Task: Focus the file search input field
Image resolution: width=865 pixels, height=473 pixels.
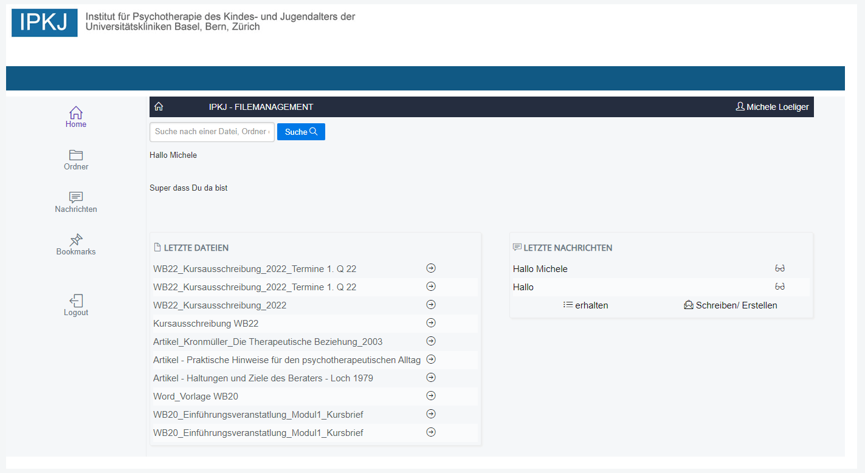Action: coord(212,132)
